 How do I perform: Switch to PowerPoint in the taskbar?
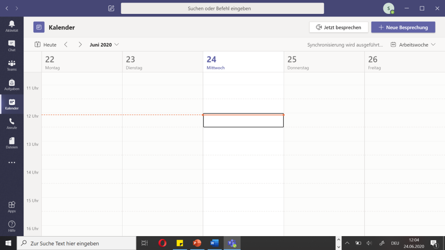click(197, 243)
